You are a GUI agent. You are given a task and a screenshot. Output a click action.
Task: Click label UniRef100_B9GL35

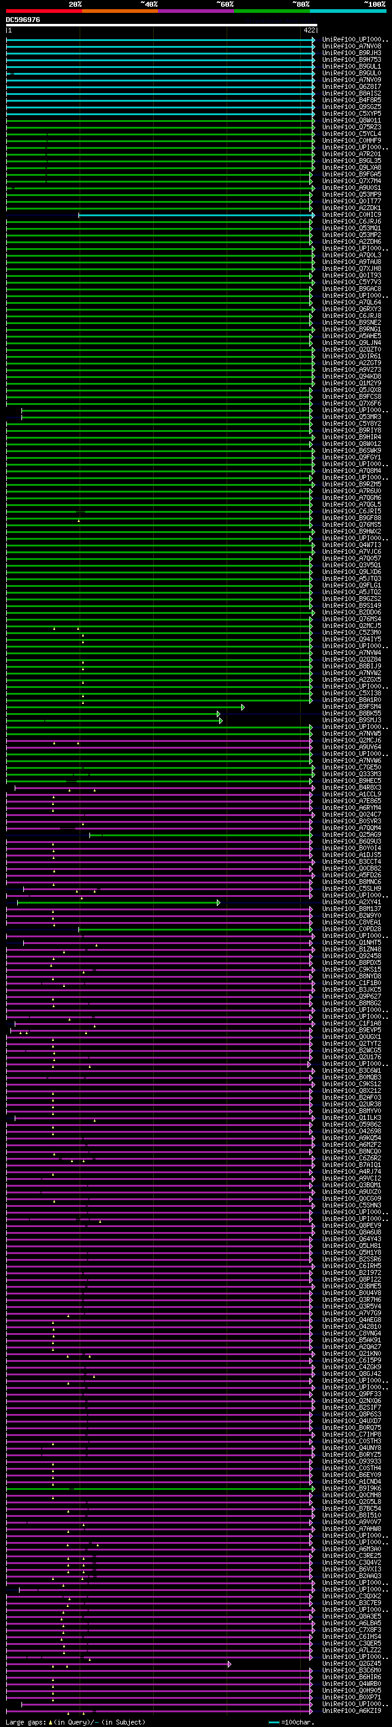(352, 161)
